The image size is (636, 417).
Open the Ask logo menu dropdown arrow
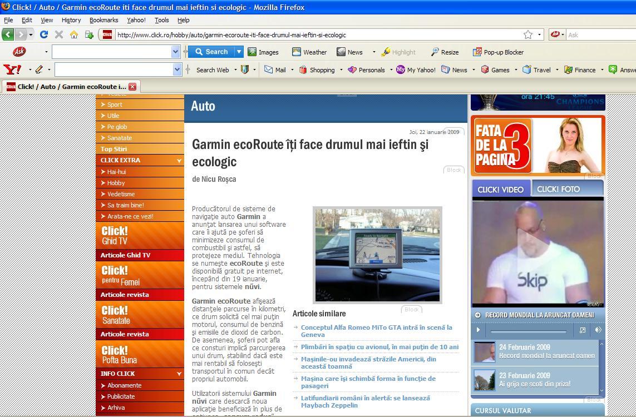tap(46, 52)
